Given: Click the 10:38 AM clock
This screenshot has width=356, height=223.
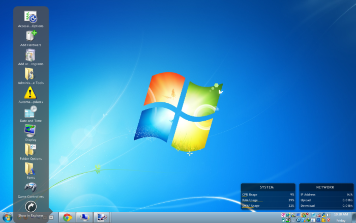Looking at the screenshot, I should point(341,214).
